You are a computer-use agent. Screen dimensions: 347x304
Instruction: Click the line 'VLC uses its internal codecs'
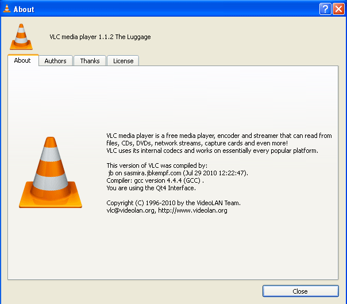point(212,151)
